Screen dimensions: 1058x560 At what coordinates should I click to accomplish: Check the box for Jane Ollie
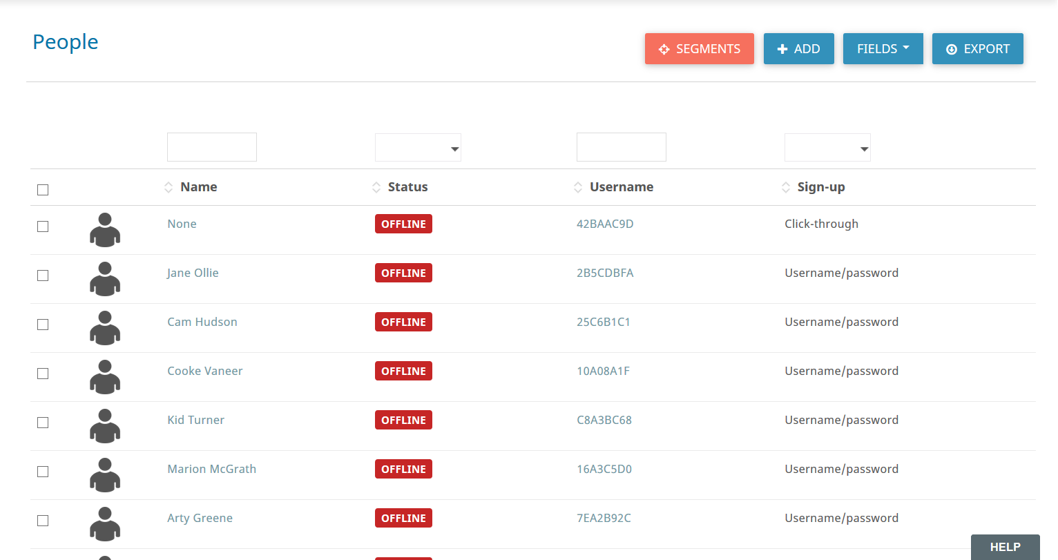43,276
